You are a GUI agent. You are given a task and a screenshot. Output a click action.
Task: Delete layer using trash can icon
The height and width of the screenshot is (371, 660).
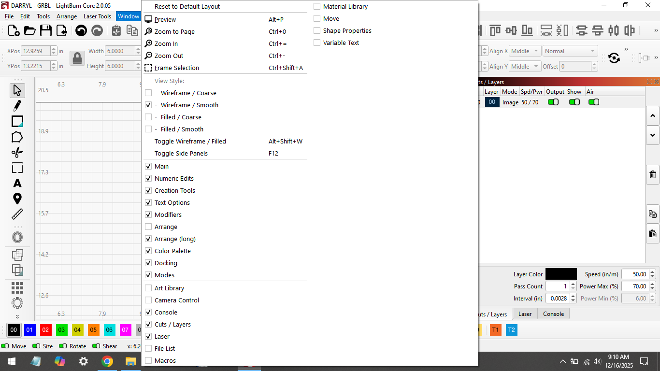point(653,175)
